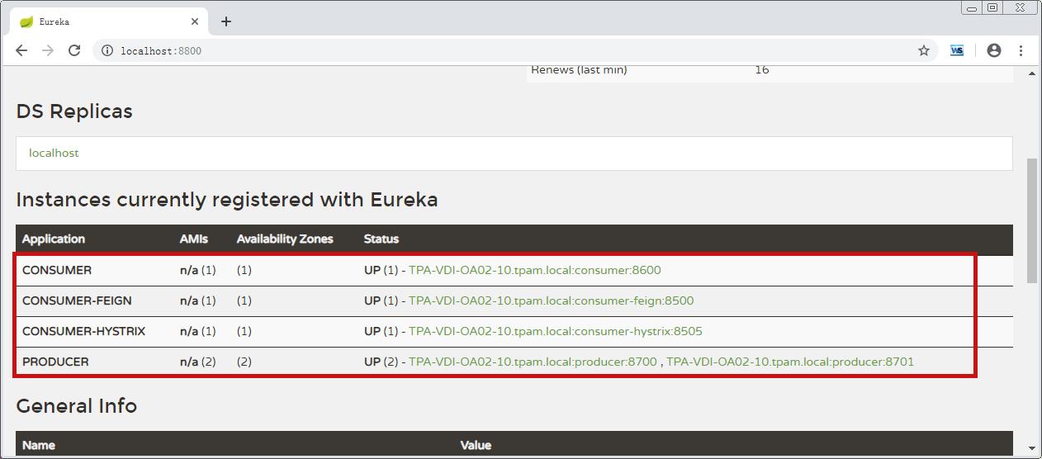Click the Availability Zones column header
The image size is (1042, 459).
285,239
